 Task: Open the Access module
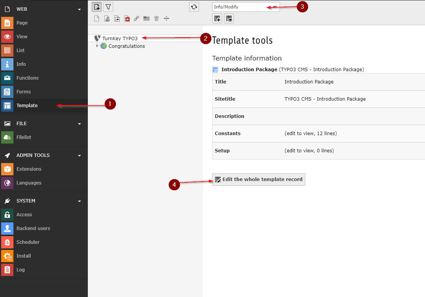point(43,214)
